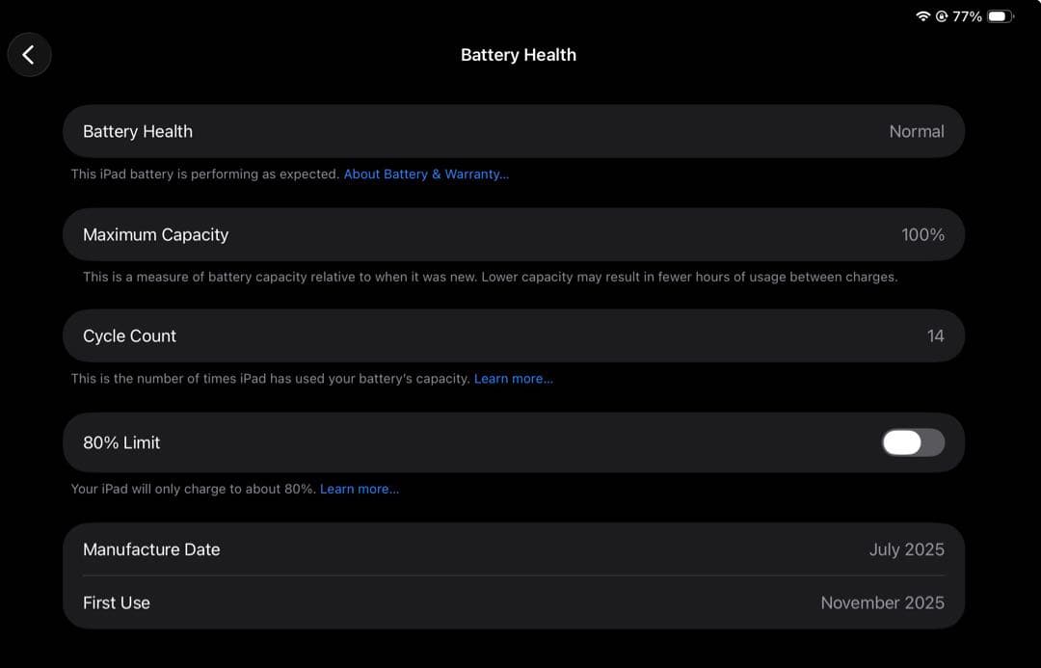Tap the orientation lock status icon
1041x668 pixels.
click(x=942, y=16)
